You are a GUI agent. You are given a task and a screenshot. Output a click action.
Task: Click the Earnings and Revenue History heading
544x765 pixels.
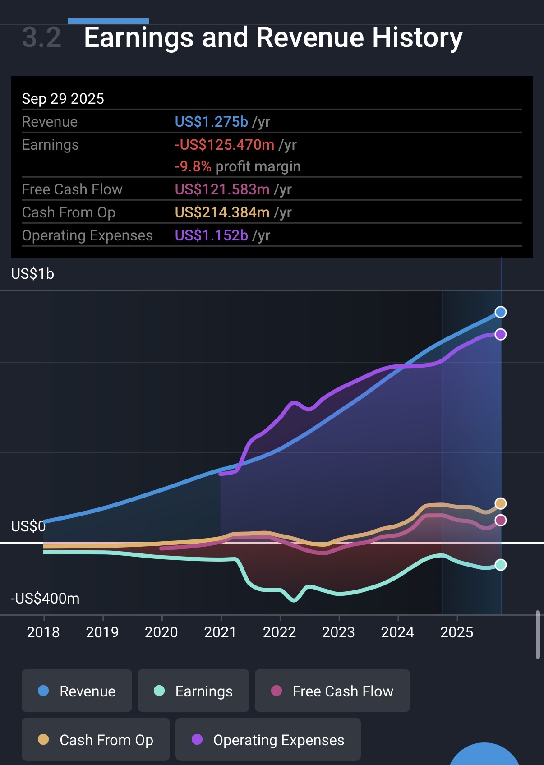[x=273, y=37]
